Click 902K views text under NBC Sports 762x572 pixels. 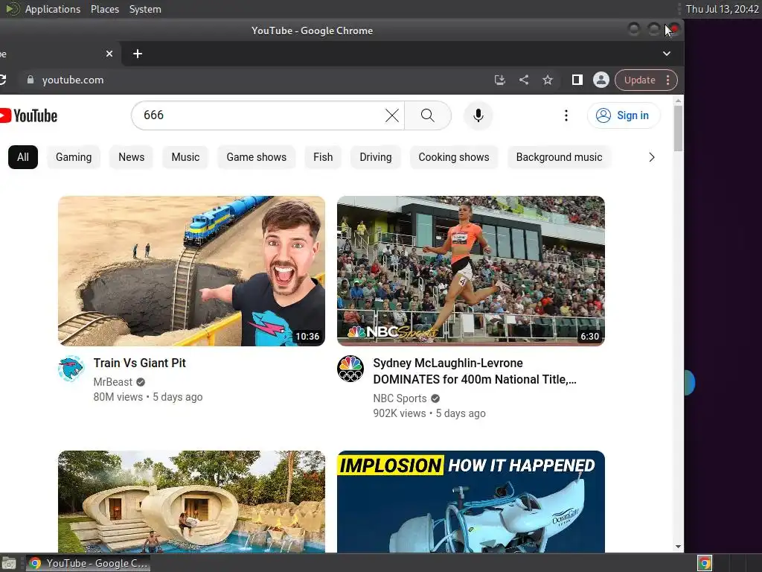(x=400, y=413)
